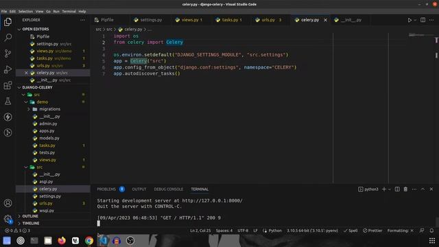The image size is (439, 247).
Task: Open Files manager in taskbar
Action: [48, 241]
